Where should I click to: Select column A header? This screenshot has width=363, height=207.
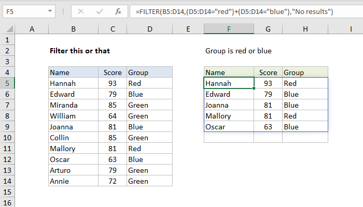(32, 29)
